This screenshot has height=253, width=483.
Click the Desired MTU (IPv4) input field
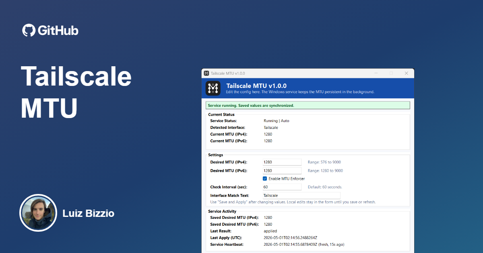(282, 162)
